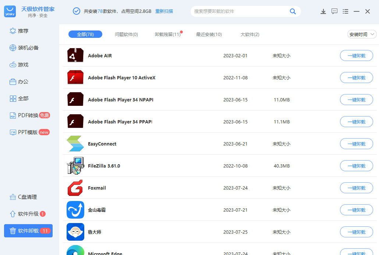Click the uninstall software search field
Image resolution: width=379 pixels, height=255 pixels.
point(245,11)
